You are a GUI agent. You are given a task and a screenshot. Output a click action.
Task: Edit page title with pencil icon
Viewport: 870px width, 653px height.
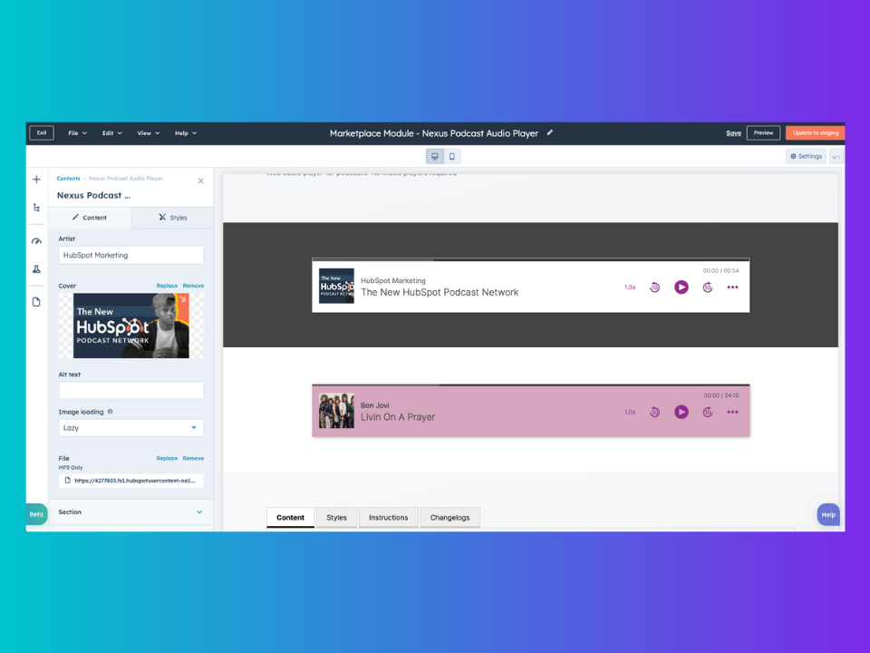point(549,132)
